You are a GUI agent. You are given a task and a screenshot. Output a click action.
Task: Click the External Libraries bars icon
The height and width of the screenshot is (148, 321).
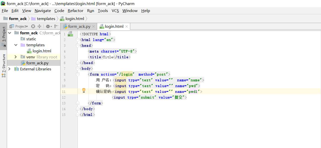click(x=17, y=69)
